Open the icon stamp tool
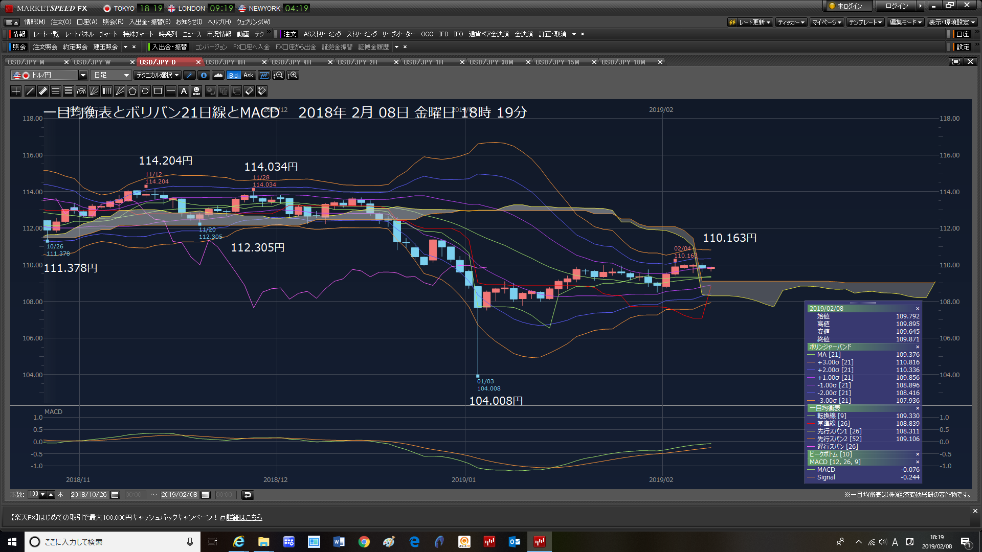Screen dimensions: 982x552 click(x=196, y=91)
